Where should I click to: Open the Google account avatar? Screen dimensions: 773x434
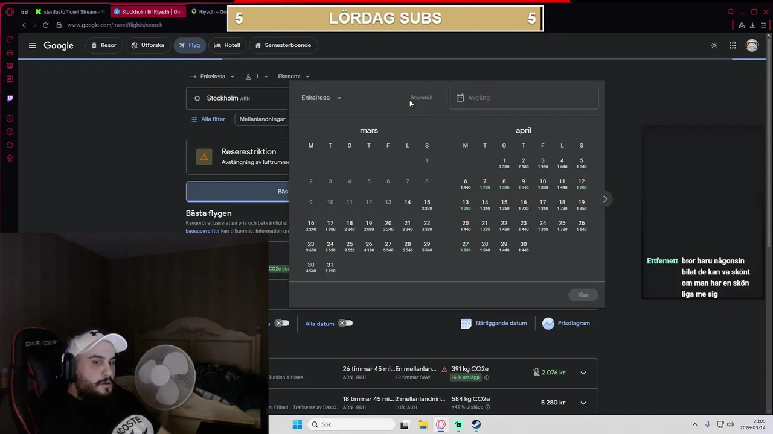click(x=752, y=45)
